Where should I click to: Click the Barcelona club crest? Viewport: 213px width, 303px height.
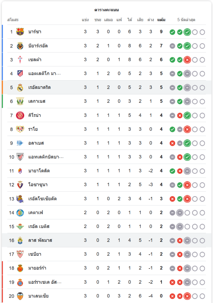tap(20, 32)
